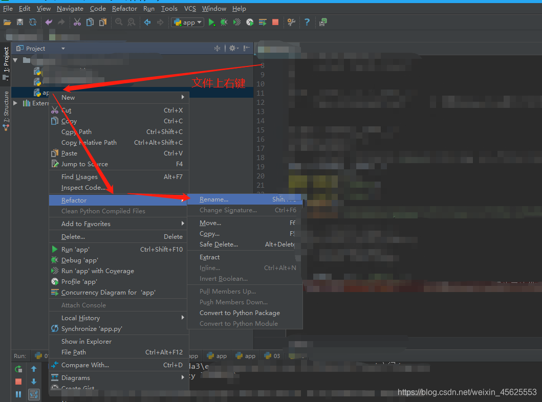Viewport: 542px width, 402px height.
Task: Expand Diagrams submenu
Action: tap(183, 377)
